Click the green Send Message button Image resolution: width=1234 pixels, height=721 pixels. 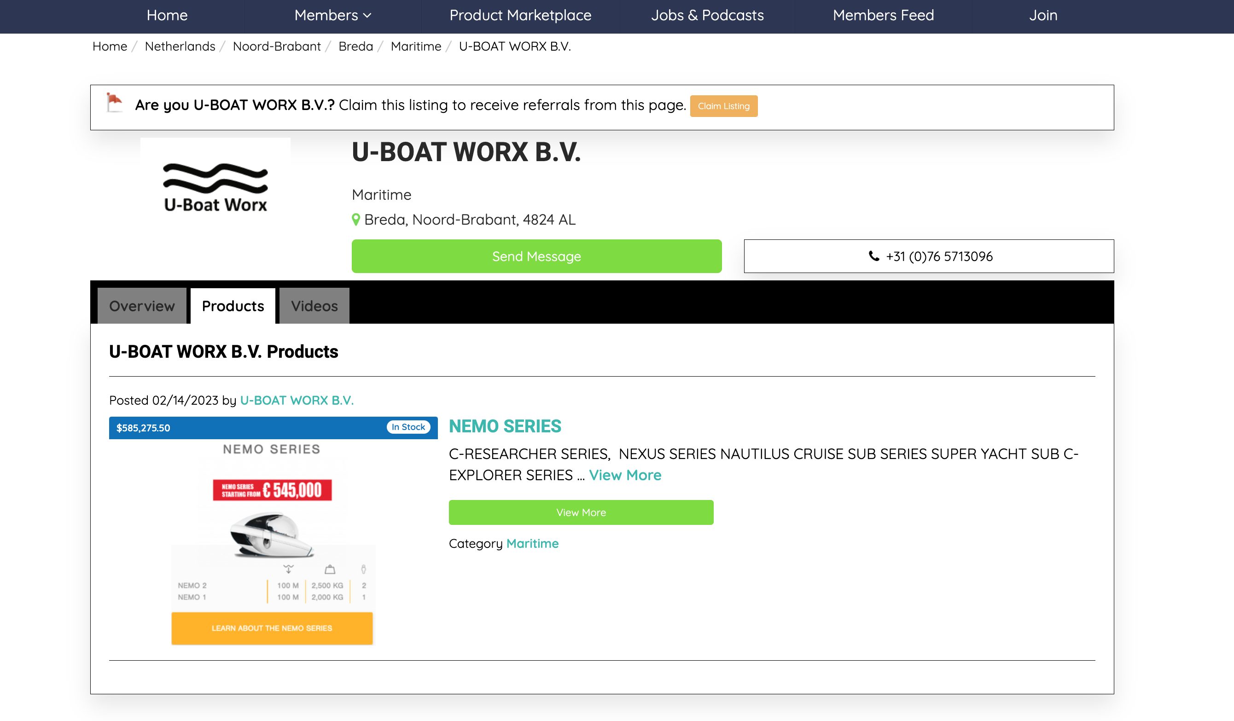536,256
